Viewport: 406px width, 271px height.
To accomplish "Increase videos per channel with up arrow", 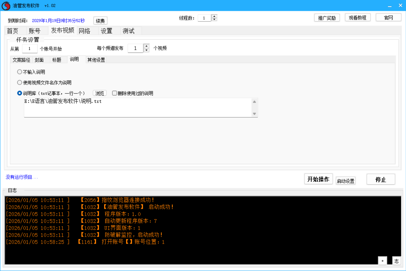I will point(147,46).
